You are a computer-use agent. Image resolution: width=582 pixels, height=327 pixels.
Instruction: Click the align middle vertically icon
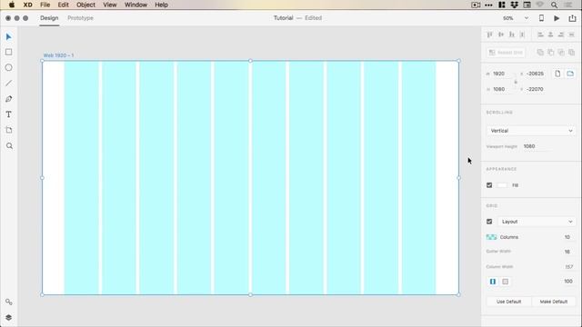[501, 35]
